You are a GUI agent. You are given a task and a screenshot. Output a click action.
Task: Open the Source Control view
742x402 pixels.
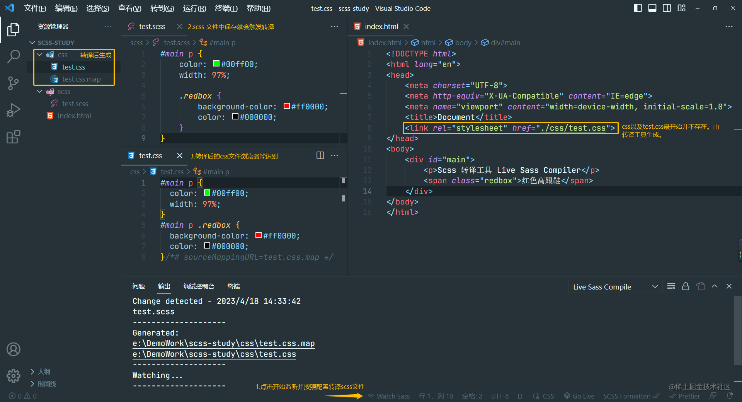click(14, 83)
